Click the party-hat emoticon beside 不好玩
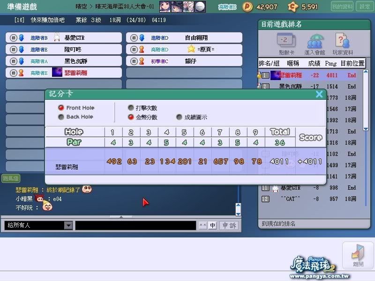The width and height of the screenshot is (375, 281). point(47,206)
